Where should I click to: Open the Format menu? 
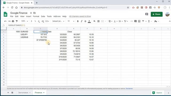point(36,16)
